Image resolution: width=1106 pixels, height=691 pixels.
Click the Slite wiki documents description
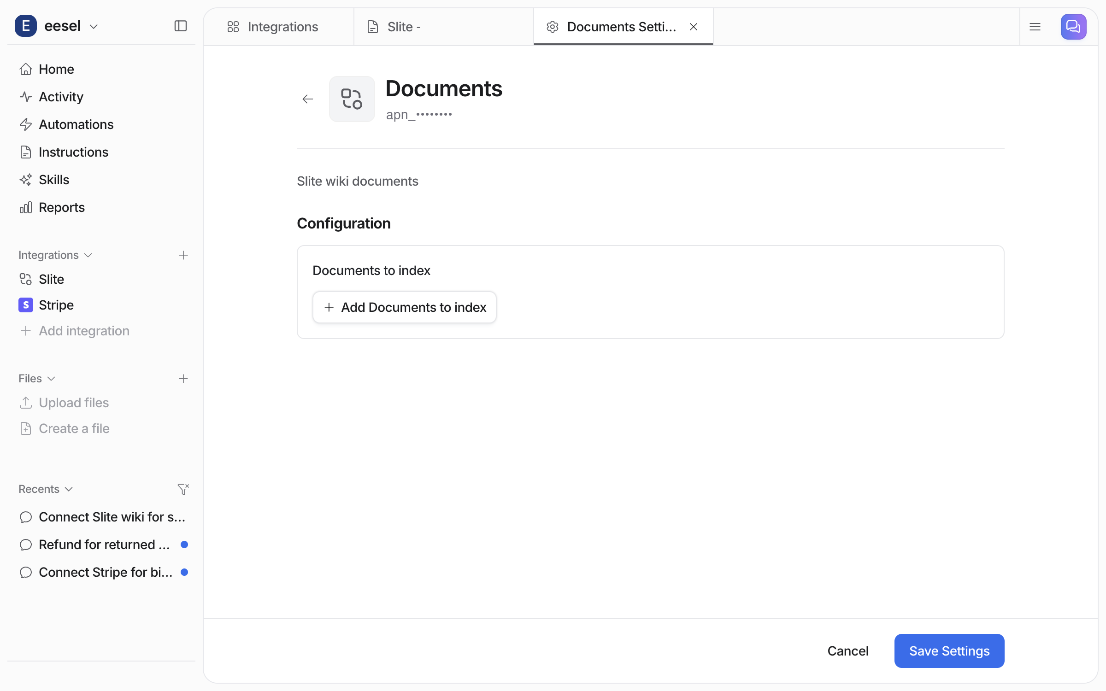pyautogui.click(x=358, y=181)
